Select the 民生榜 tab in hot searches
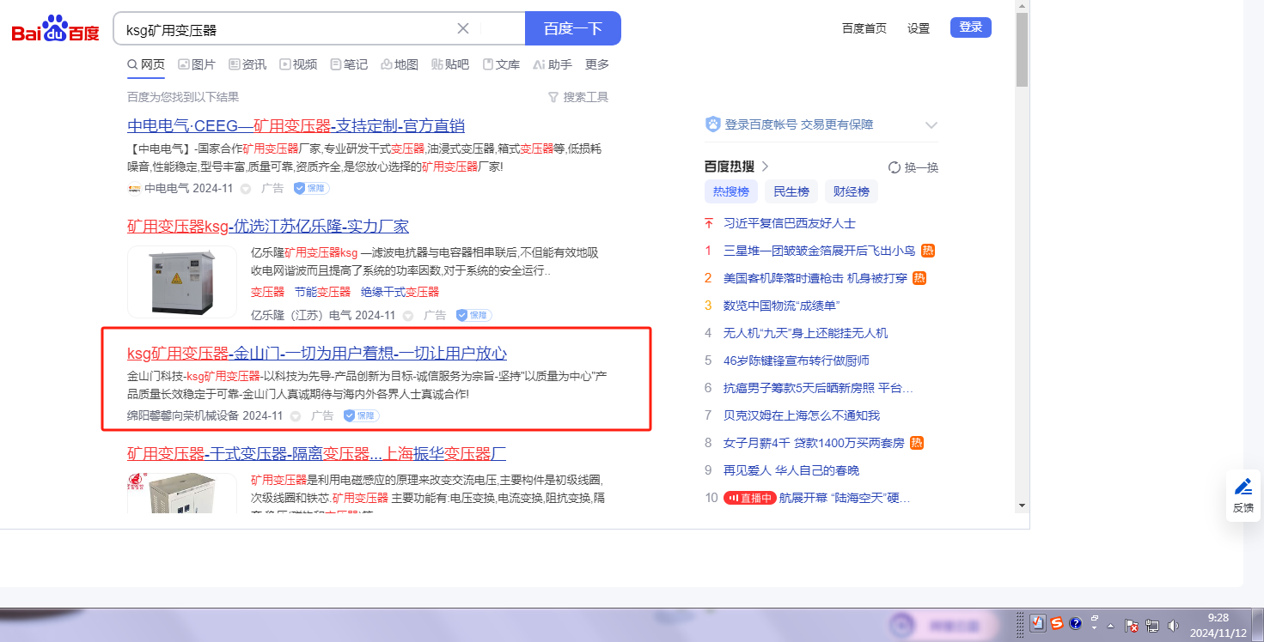 [x=791, y=191]
